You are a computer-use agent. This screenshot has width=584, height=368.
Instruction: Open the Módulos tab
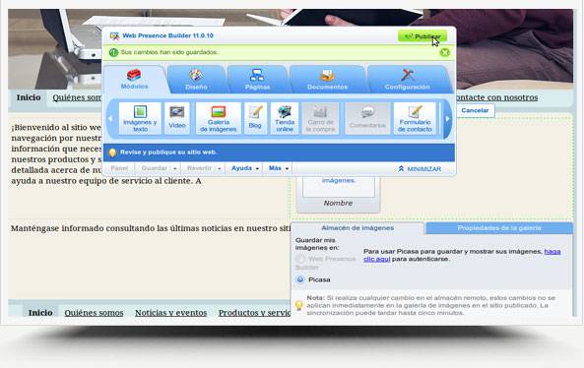click(135, 80)
